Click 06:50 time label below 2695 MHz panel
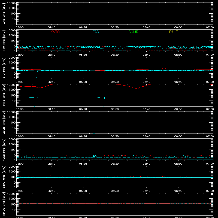 [x=178, y=137]
